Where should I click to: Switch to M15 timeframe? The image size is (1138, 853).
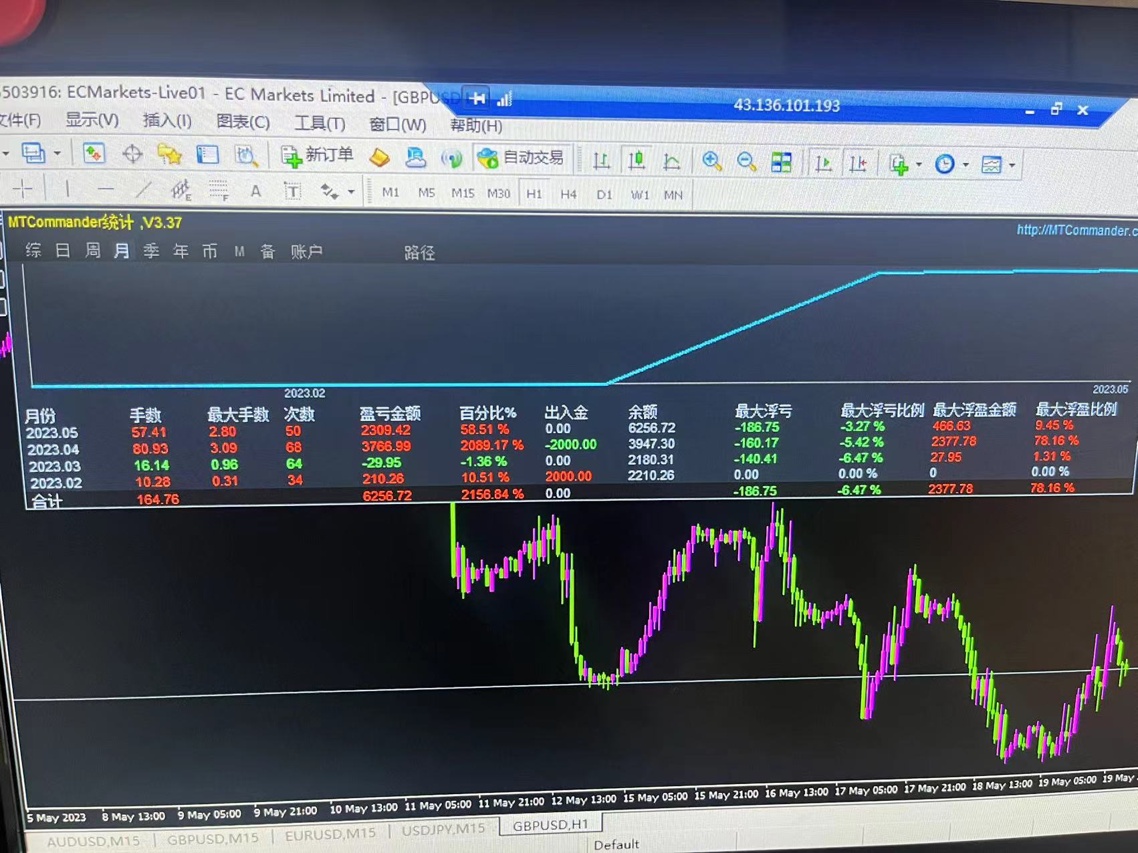click(463, 193)
